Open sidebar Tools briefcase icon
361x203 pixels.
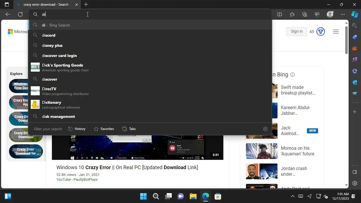[355, 48]
